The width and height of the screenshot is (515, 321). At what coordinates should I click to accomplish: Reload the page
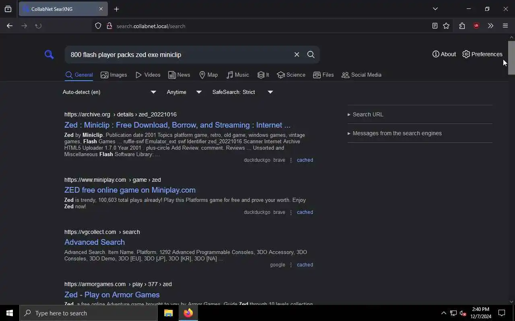point(38,26)
